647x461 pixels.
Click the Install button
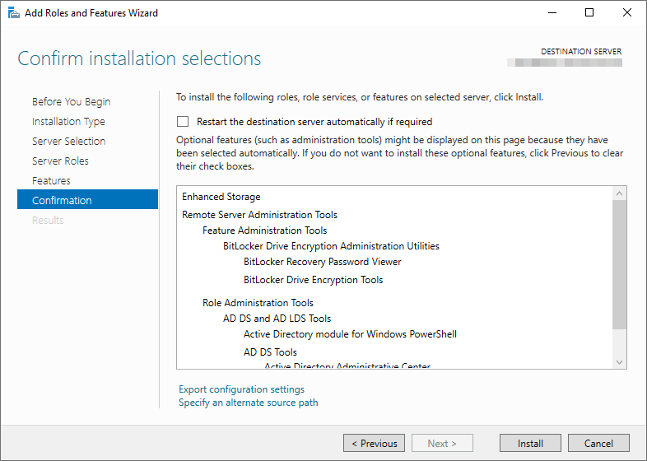tap(530, 443)
